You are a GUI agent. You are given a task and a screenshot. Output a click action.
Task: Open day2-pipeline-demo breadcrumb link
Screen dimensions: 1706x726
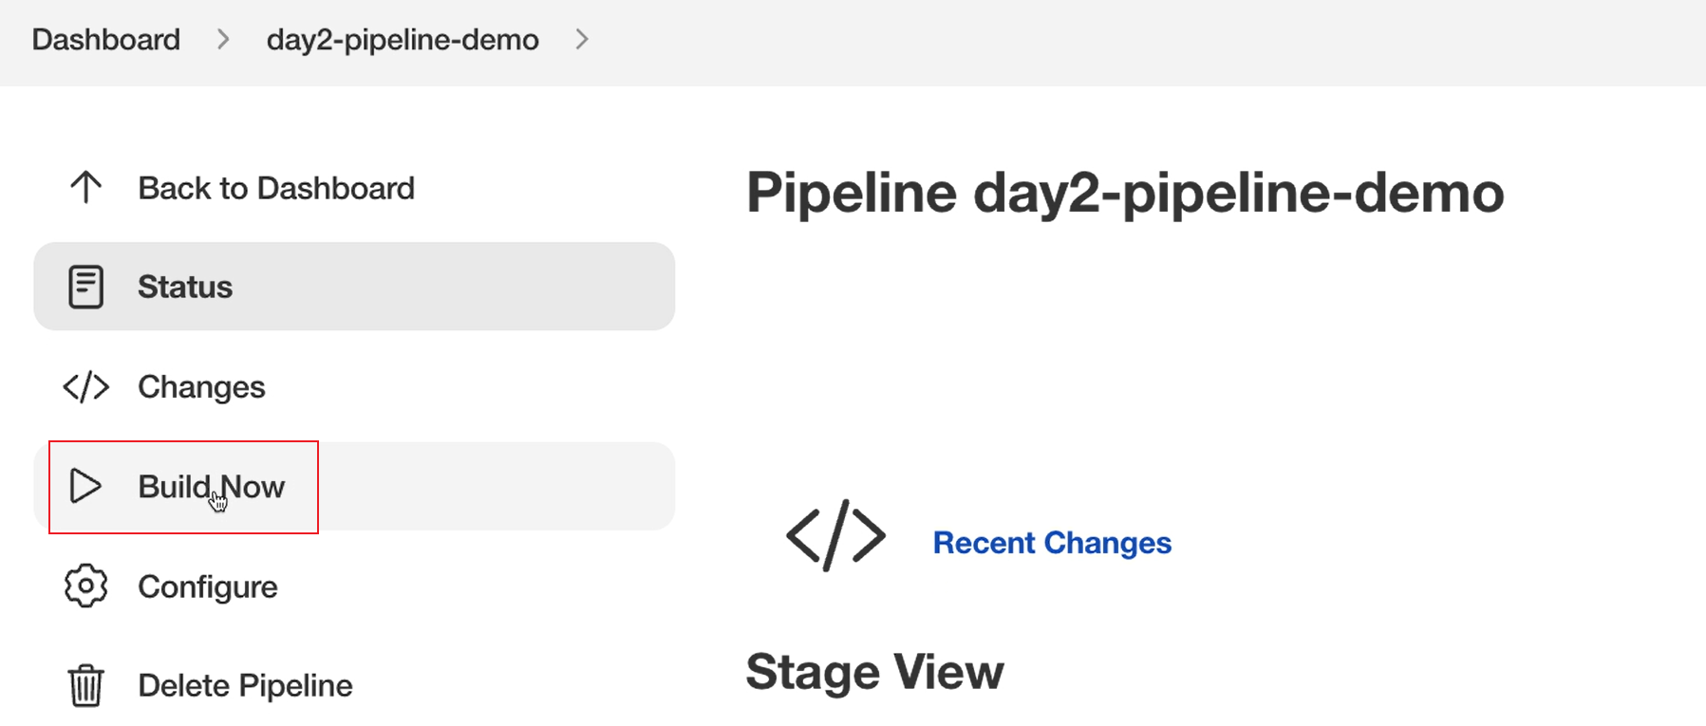pos(403,40)
